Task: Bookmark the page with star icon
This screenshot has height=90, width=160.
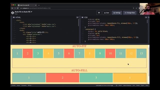Action: 136,8
